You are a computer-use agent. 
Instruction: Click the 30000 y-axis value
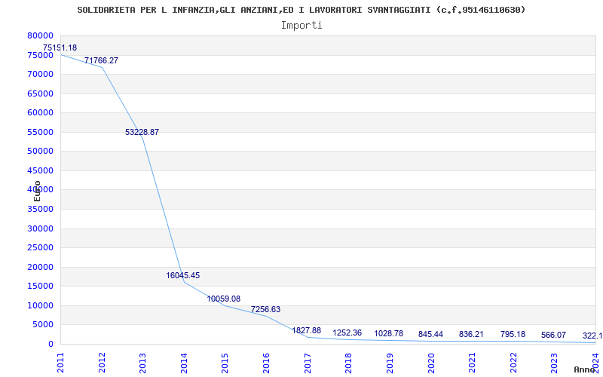click(x=40, y=228)
